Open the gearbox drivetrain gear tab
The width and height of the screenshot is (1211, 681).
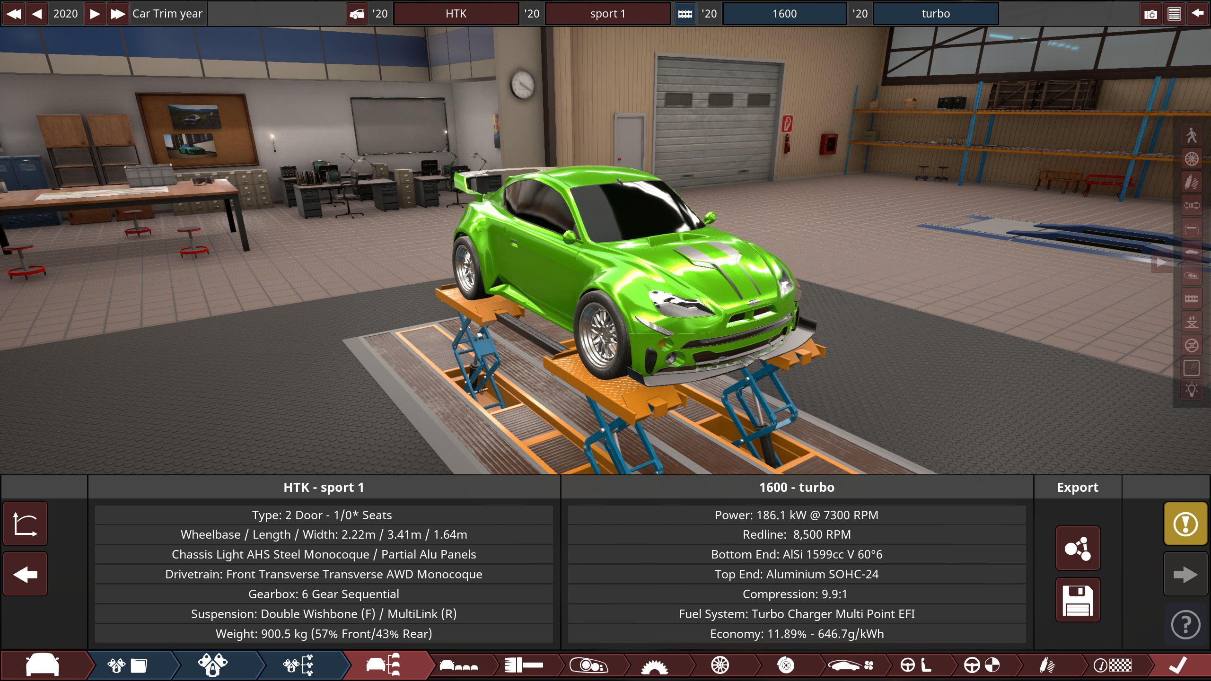pos(655,665)
